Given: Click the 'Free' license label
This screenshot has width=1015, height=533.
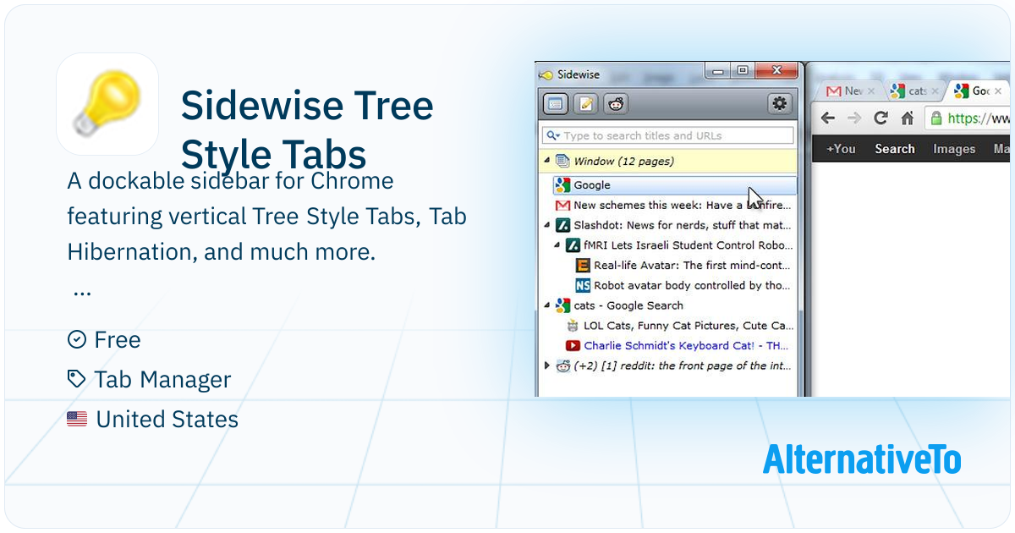Looking at the screenshot, I should tap(118, 340).
